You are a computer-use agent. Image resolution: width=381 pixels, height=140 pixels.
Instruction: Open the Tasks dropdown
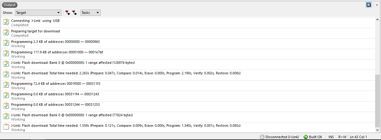(x=90, y=13)
